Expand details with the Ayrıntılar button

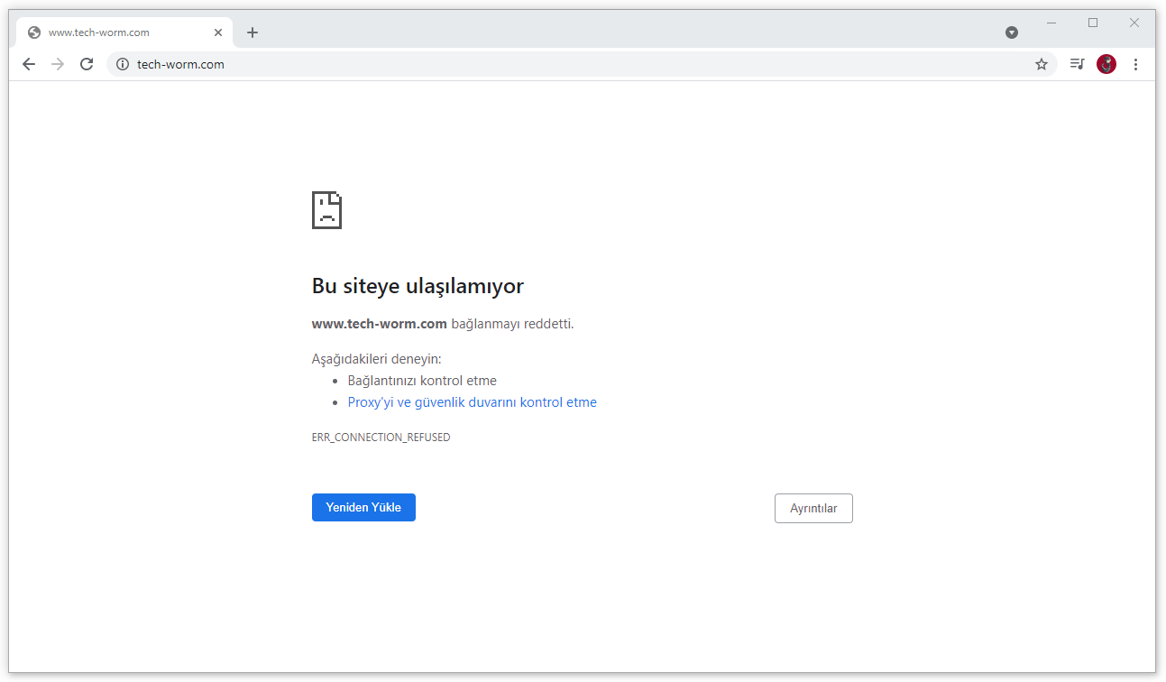(813, 508)
